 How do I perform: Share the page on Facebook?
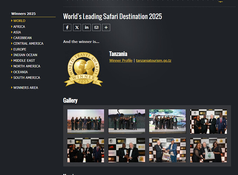(x=67, y=27)
